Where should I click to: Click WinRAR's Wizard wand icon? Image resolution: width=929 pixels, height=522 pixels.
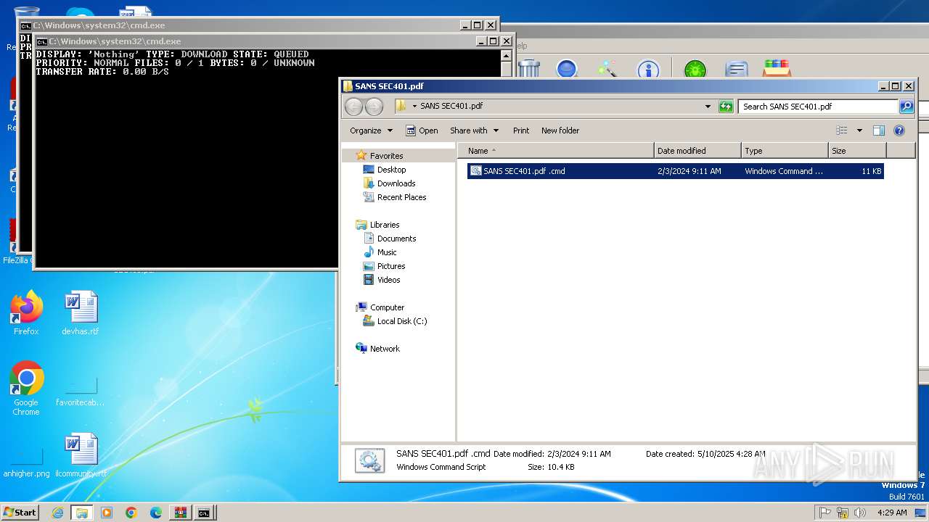click(x=607, y=69)
